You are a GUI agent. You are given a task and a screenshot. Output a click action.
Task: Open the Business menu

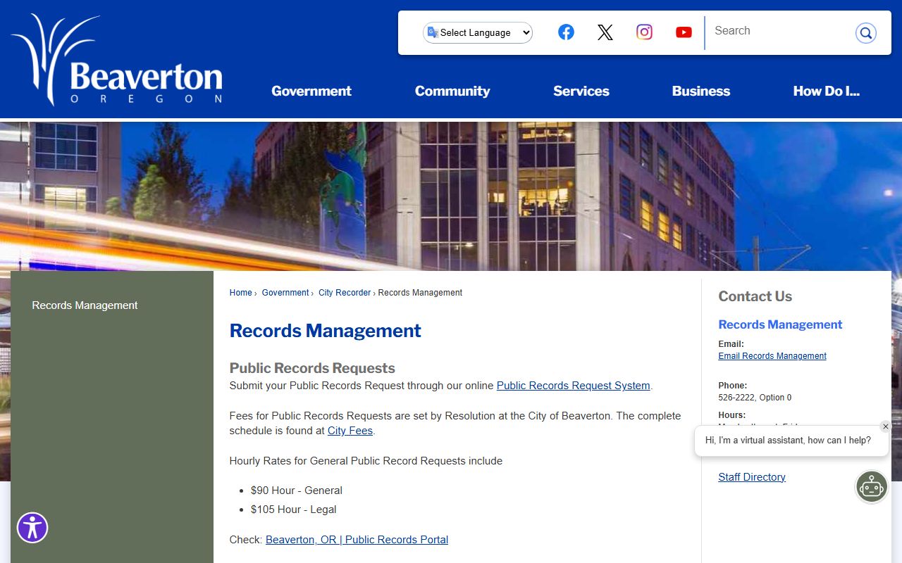[701, 91]
